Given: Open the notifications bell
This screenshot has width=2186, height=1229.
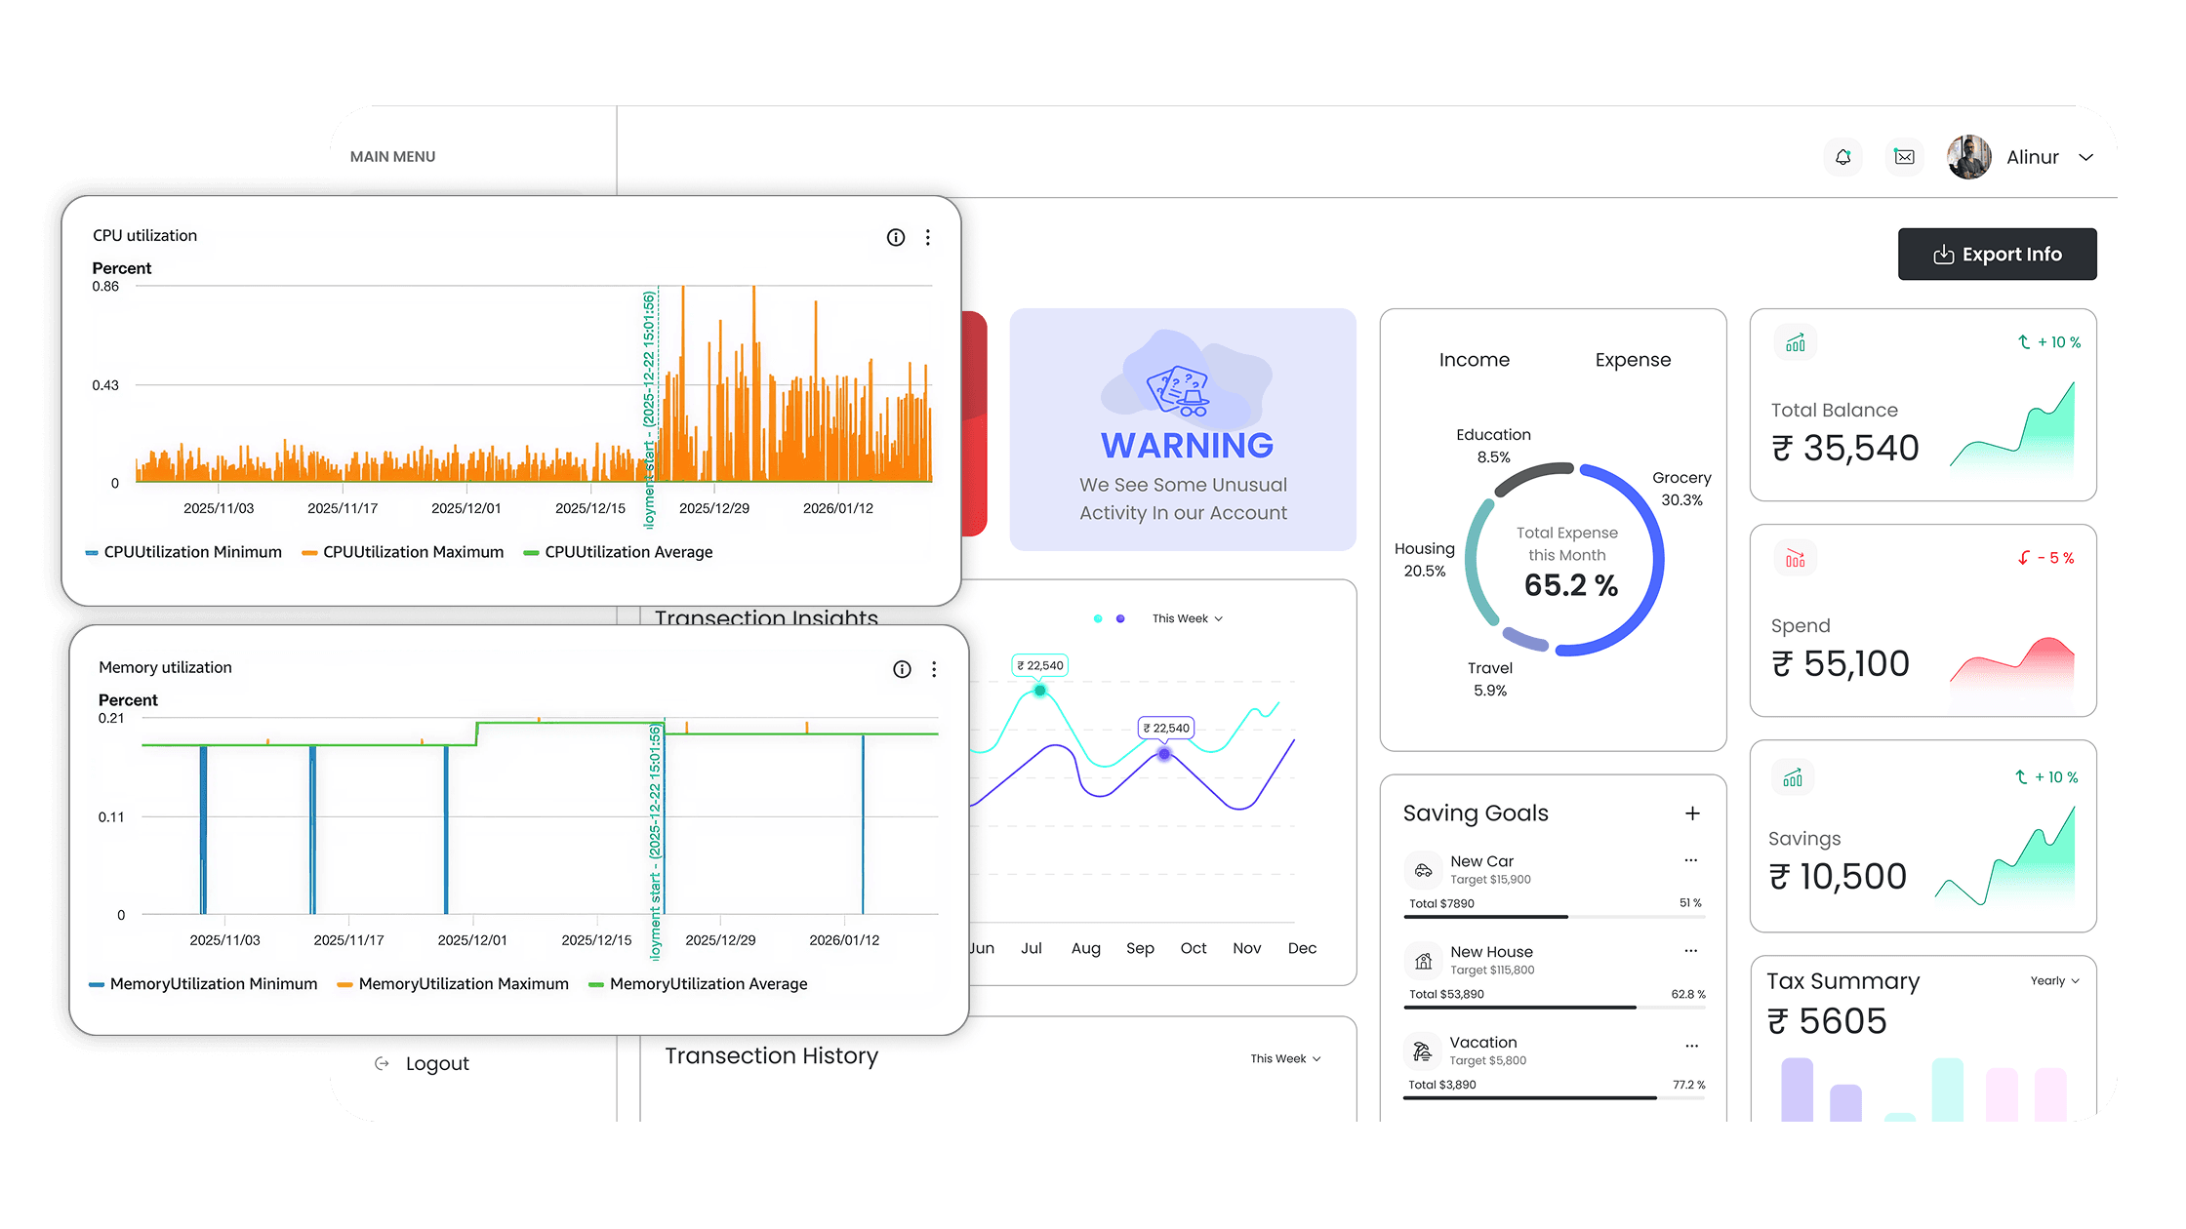Looking at the screenshot, I should (x=1842, y=157).
